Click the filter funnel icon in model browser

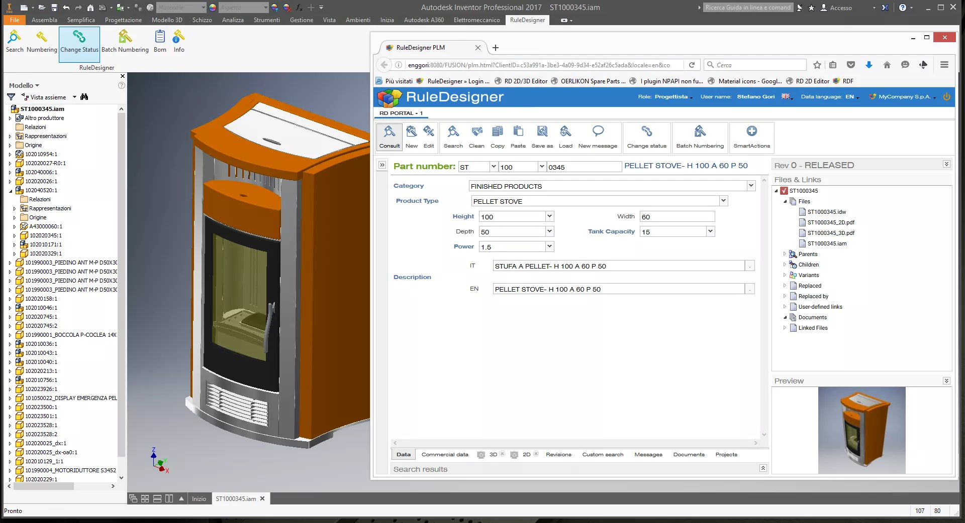[x=11, y=97]
